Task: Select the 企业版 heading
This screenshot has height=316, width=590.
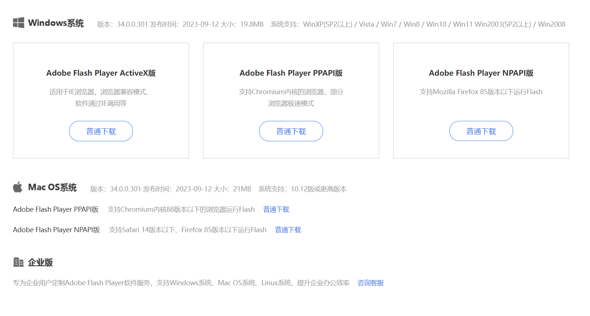Action: point(40,263)
